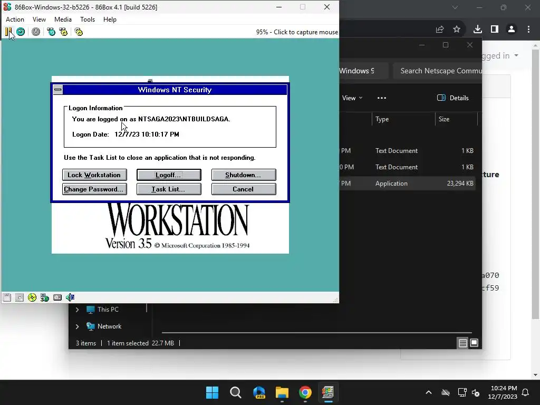Click the Search Netscape Commu... search box

[437, 71]
